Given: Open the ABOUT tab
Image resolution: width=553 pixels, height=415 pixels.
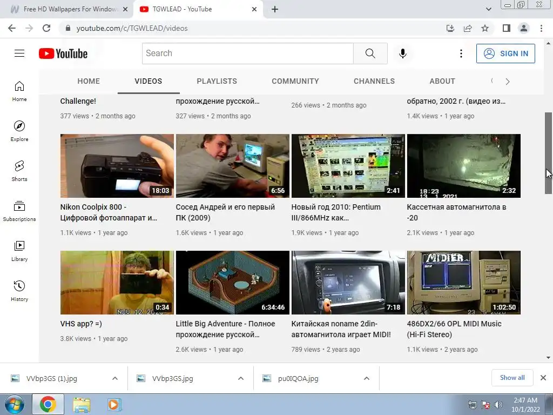Looking at the screenshot, I should [442, 81].
